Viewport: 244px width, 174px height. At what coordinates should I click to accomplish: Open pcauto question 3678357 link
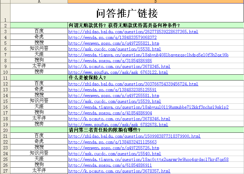click(119, 171)
